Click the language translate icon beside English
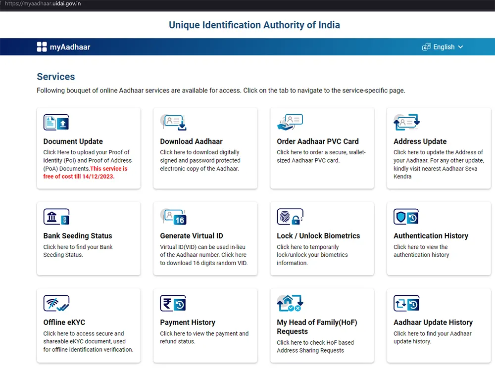Screen dimensions: 495x368 [x=427, y=47]
